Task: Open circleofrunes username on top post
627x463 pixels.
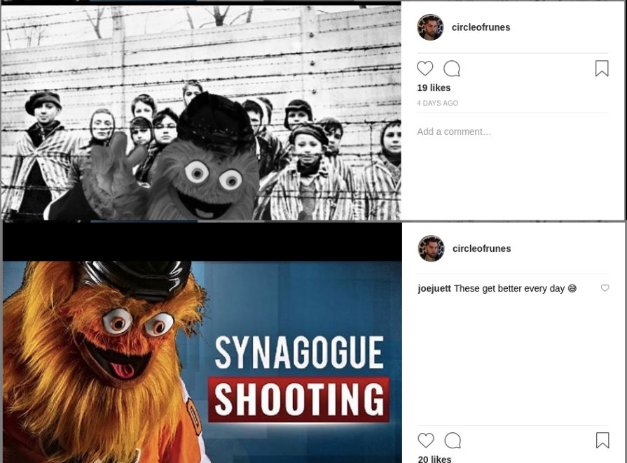Action: point(481,27)
